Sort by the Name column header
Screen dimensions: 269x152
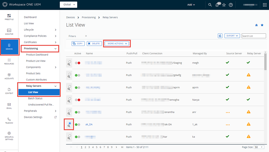coord(89,53)
